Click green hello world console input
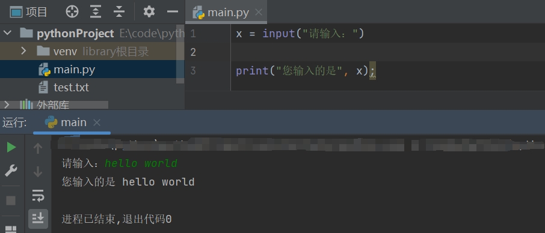 coord(141,163)
